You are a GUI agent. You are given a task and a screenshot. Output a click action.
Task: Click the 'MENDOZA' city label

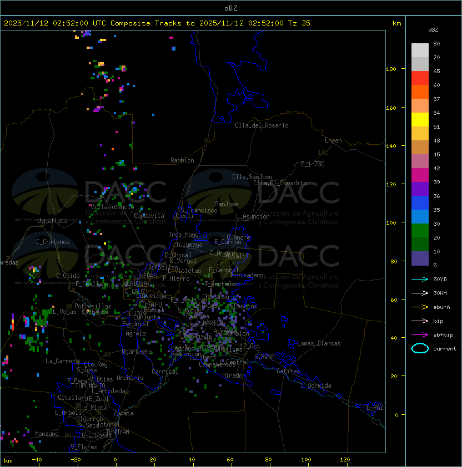coord(135,283)
